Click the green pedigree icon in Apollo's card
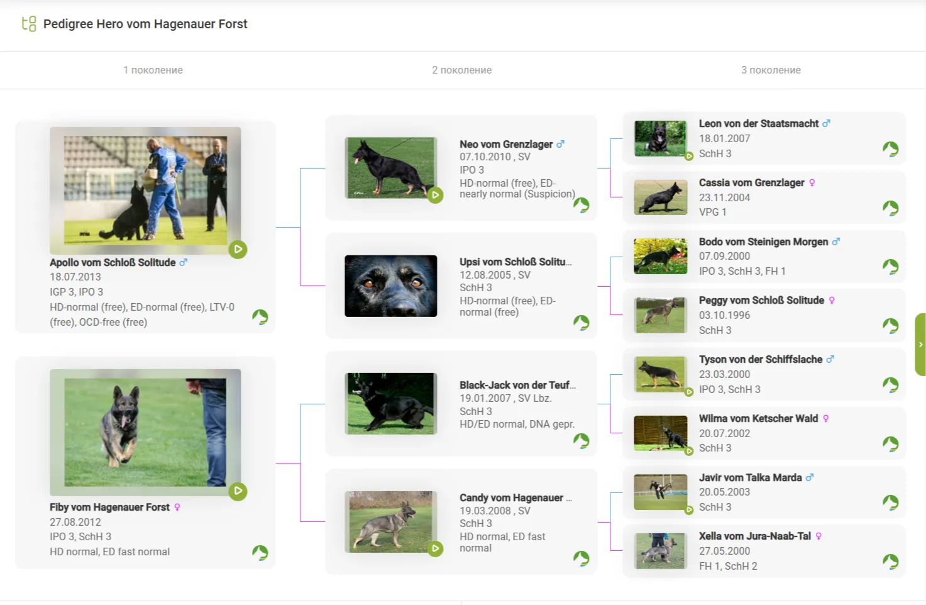Screen dimensions: 926x605 point(260,317)
